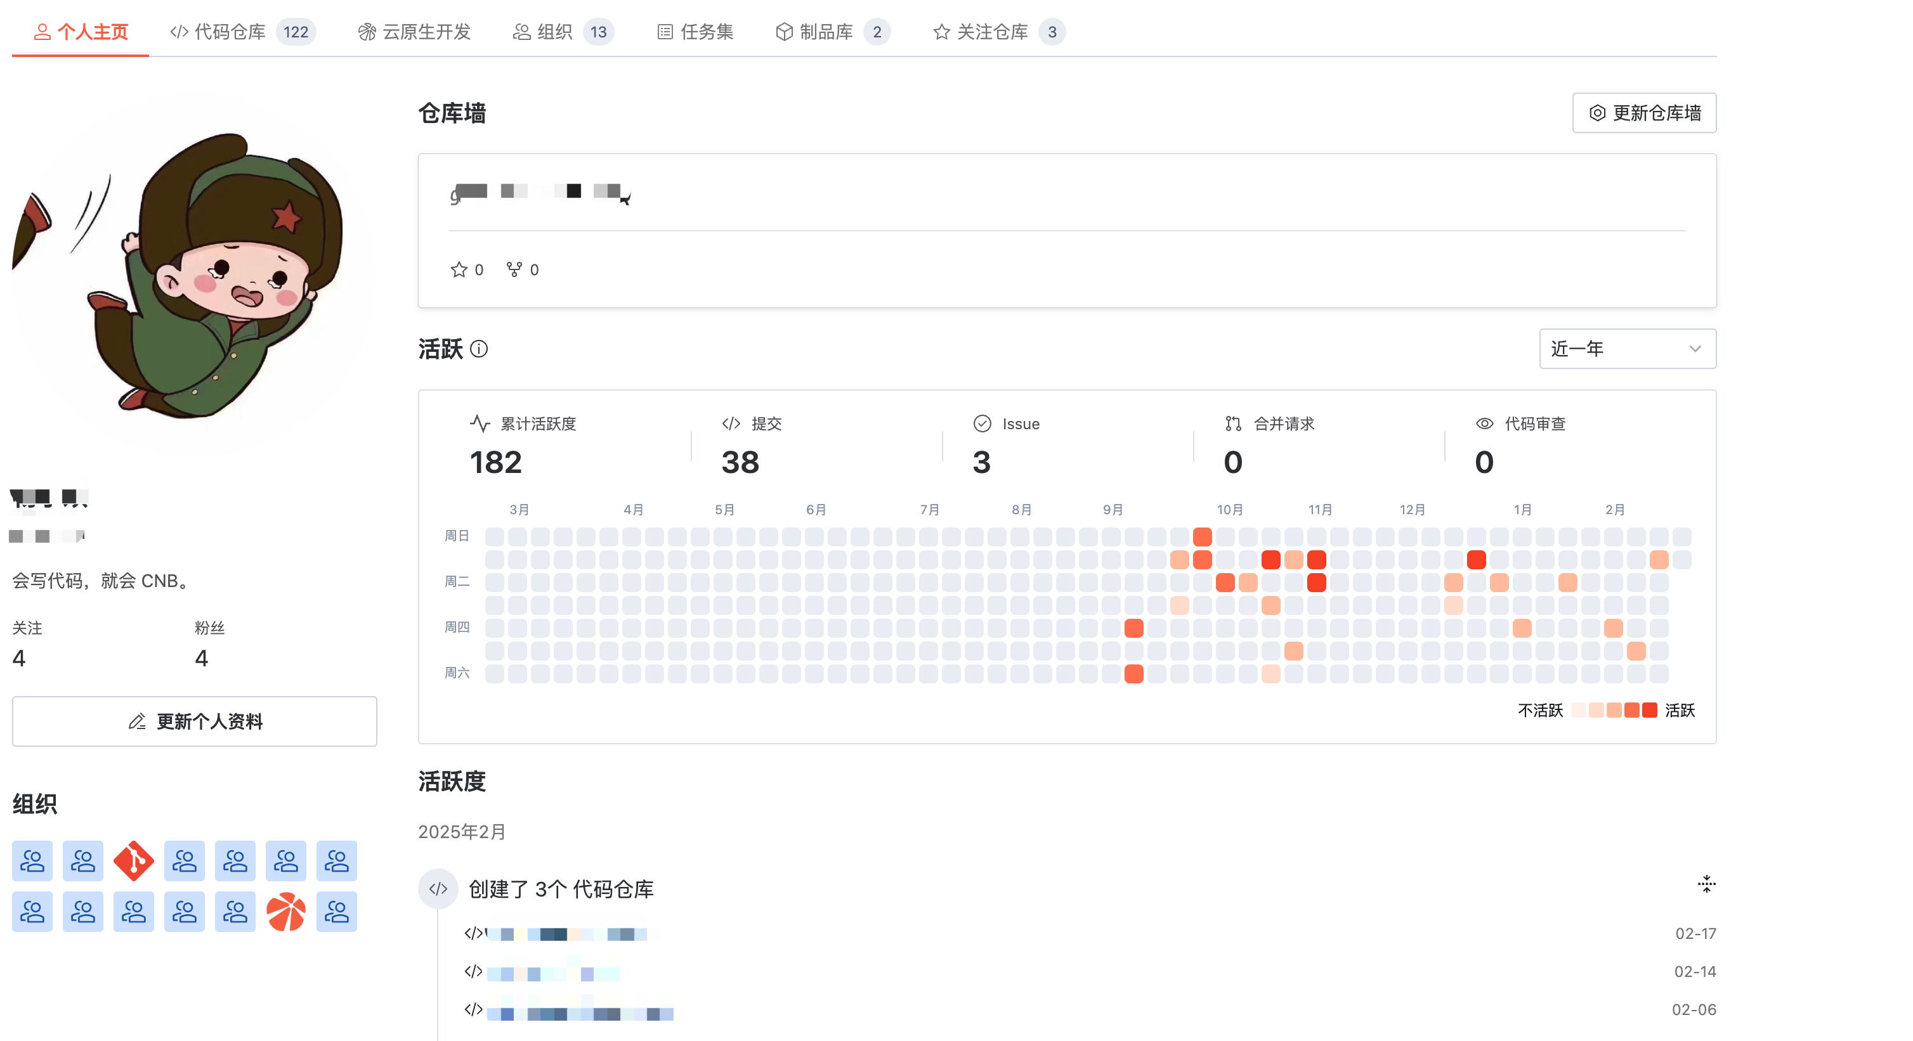Open the first organization avatar in the top row
1913x1041 pixels.
32,860
